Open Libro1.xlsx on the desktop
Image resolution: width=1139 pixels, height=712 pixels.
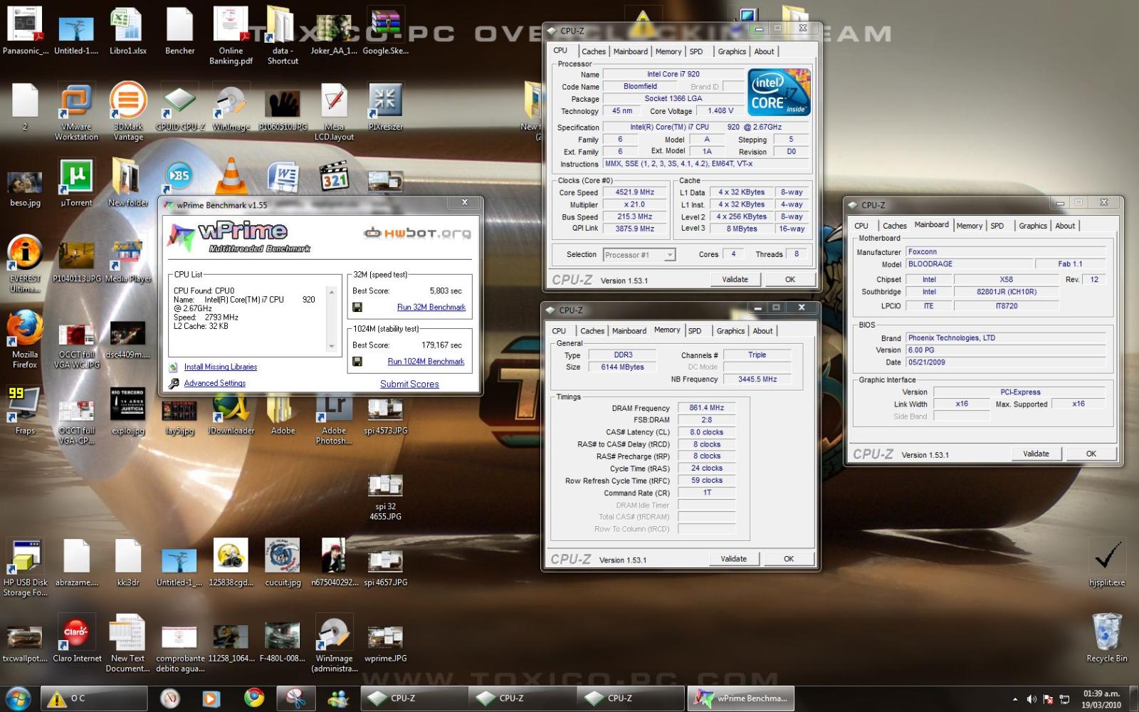(x=128, y=31)
